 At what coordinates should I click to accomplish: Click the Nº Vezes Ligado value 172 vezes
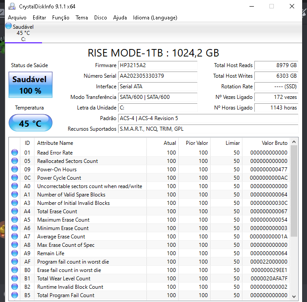point(276,97)
